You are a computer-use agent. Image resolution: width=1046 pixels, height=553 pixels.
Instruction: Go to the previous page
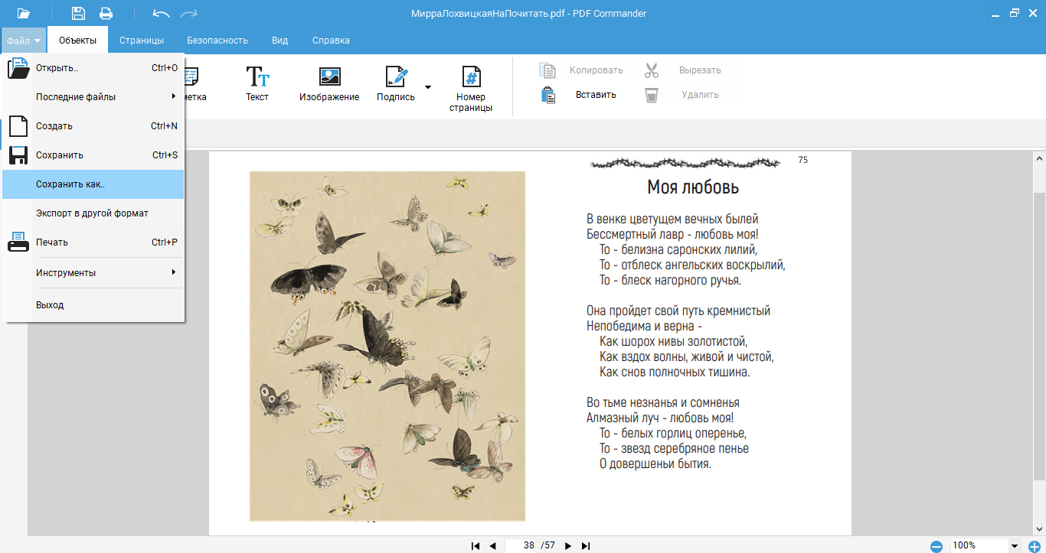(492, 545)
